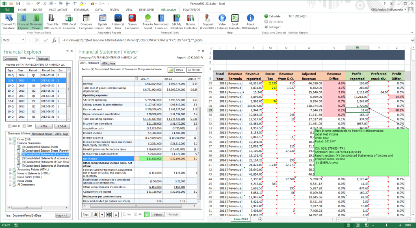Open Normalized Financials from the ribbon
416x228 pixels.
tap(161, 22)
